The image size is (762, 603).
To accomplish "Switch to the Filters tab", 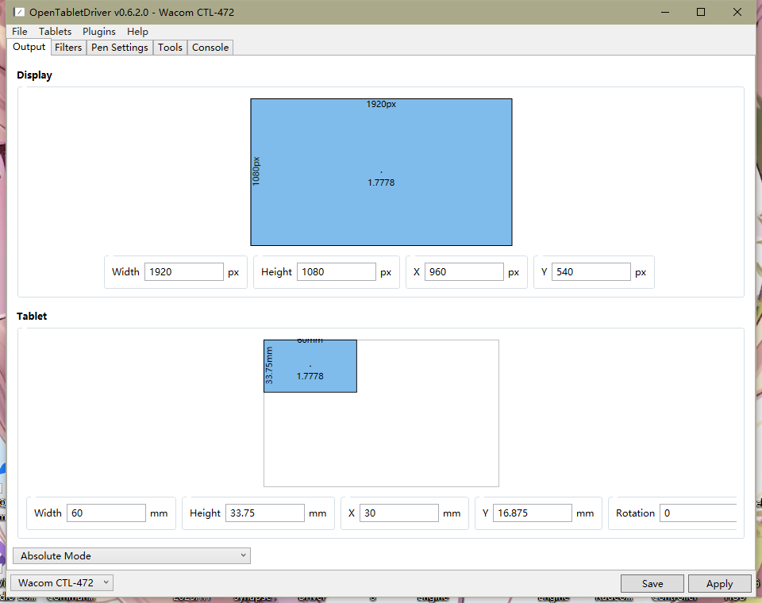I will click(68, 48).
